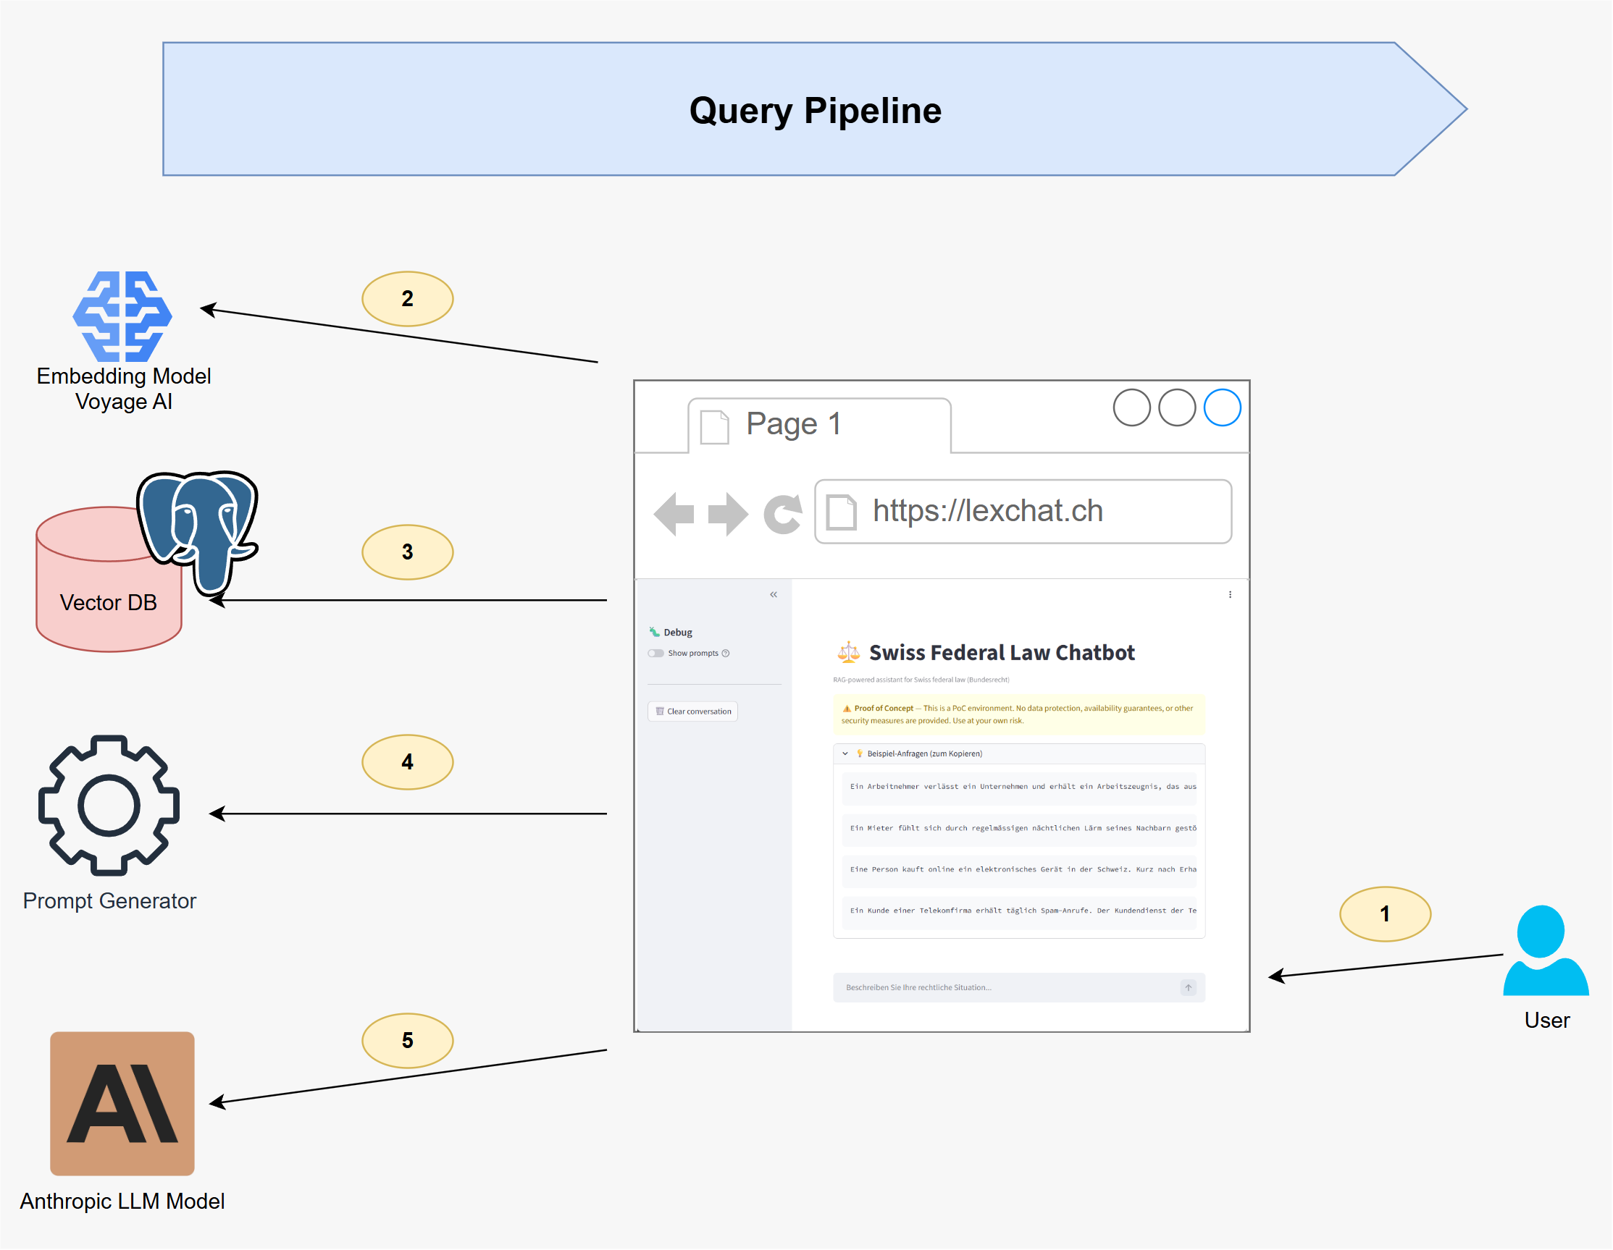Screen dimensions: 1613x1250
Task: Collapse the Beispiel-Anfragen section
Action: click(845, 753)
